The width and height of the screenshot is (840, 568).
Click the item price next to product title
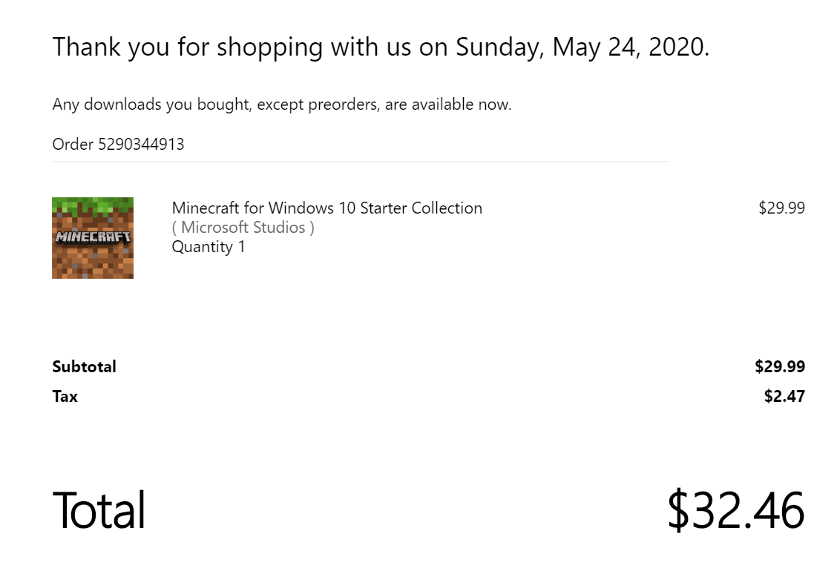click(x=781, y=208)
